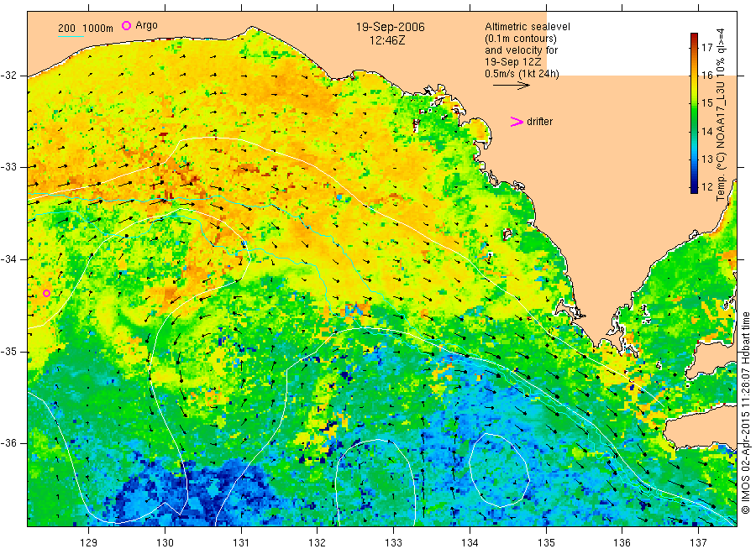
Task: Click the '0.5m/s (1kt 24h)' text
Action: click(x=522, y=74)
